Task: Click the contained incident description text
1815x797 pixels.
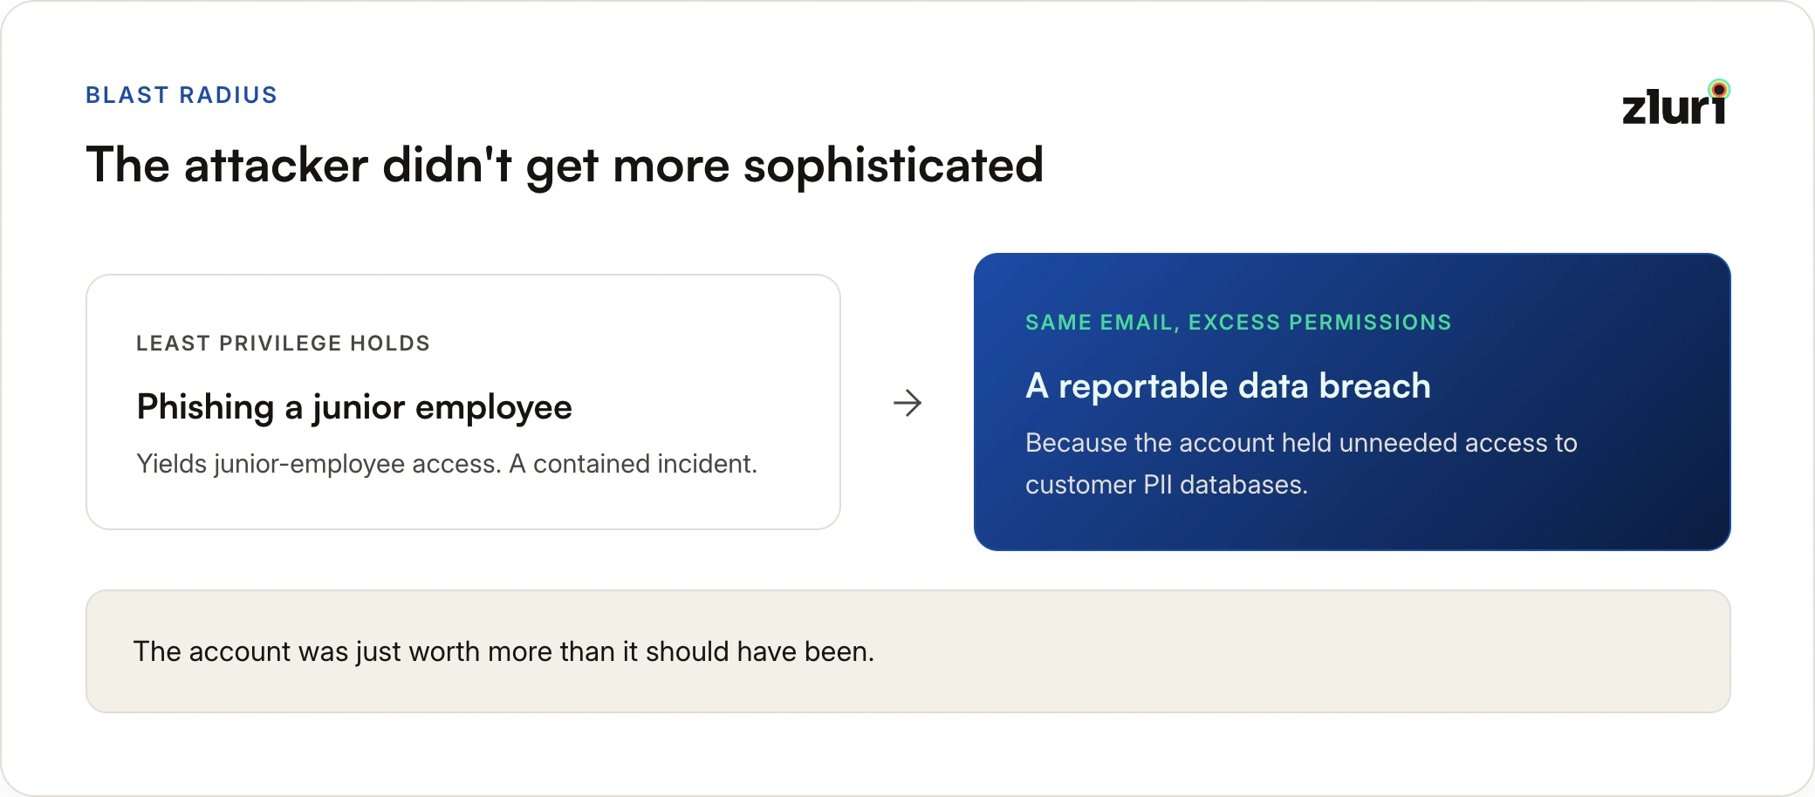Action: pos(447,464)
